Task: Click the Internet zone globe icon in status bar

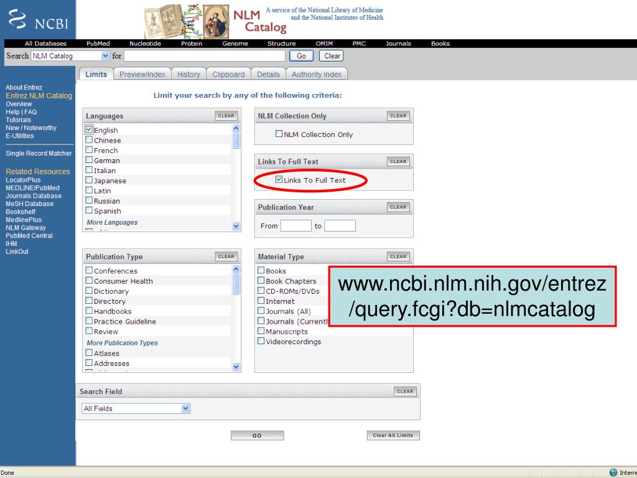Action: (613, 472)
